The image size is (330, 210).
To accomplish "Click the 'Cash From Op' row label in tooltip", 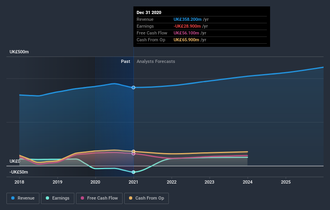I will tap(151, 40).
